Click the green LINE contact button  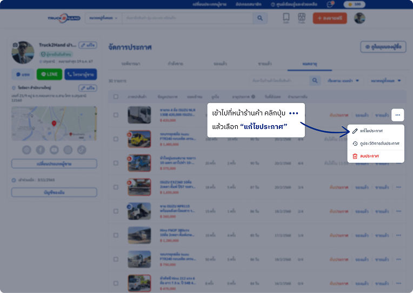coord(49,74)
